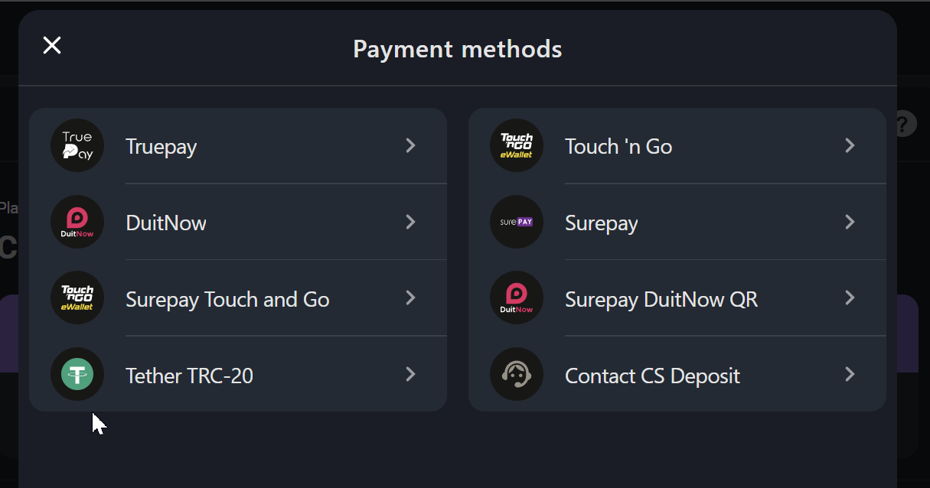Select Surepay Touch and Go text
This screenshot has height=488, width=930.
(x=227, y=299)
